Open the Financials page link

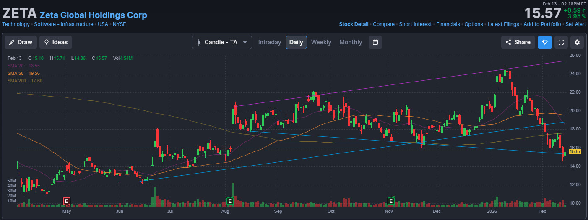tap(448, 24)
